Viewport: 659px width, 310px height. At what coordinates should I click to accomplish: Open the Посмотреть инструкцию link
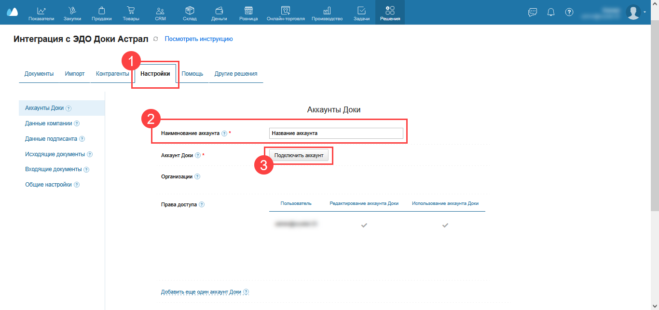point(199,39)
